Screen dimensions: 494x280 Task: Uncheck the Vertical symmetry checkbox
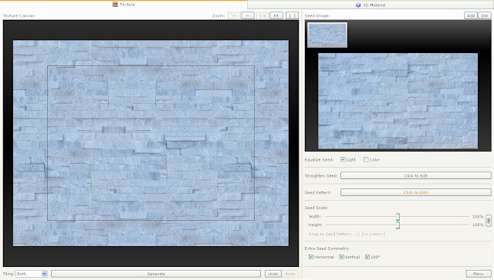click(341, 257)
